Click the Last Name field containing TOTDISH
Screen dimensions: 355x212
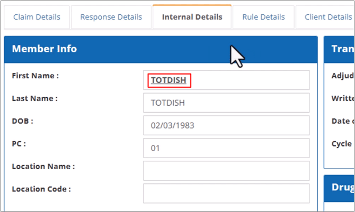226,103
